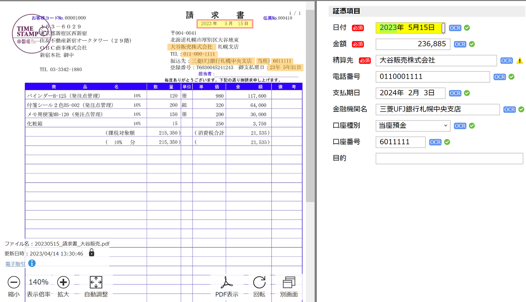Click the 支払期日 field 2024年 2月 3日
This screenshot has width=526, height=302.
coord(410,93)
